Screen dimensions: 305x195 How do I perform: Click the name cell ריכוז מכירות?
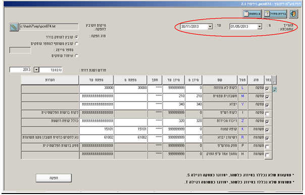[220, 122]
